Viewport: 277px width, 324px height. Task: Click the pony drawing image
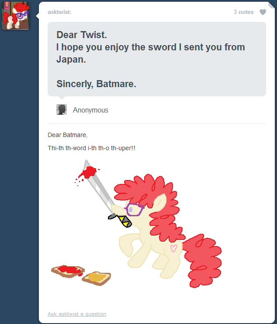click(136, 224)
